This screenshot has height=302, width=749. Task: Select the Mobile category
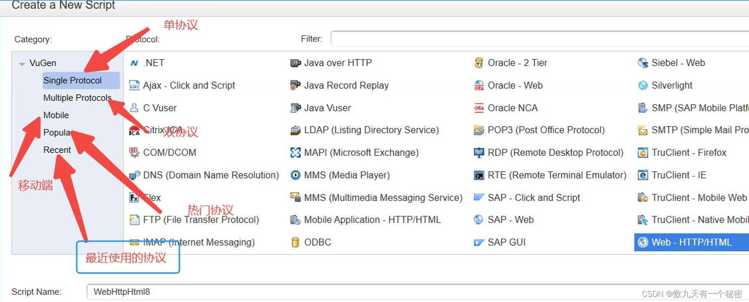(x=56, y=115)
